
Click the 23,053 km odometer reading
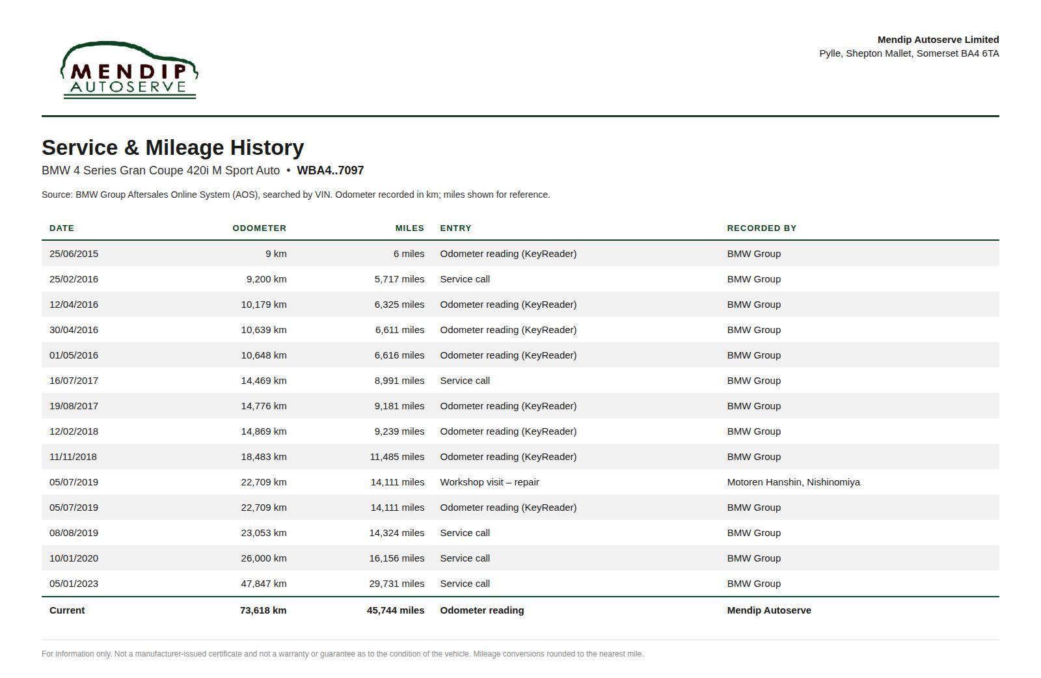tap(264, 533)
